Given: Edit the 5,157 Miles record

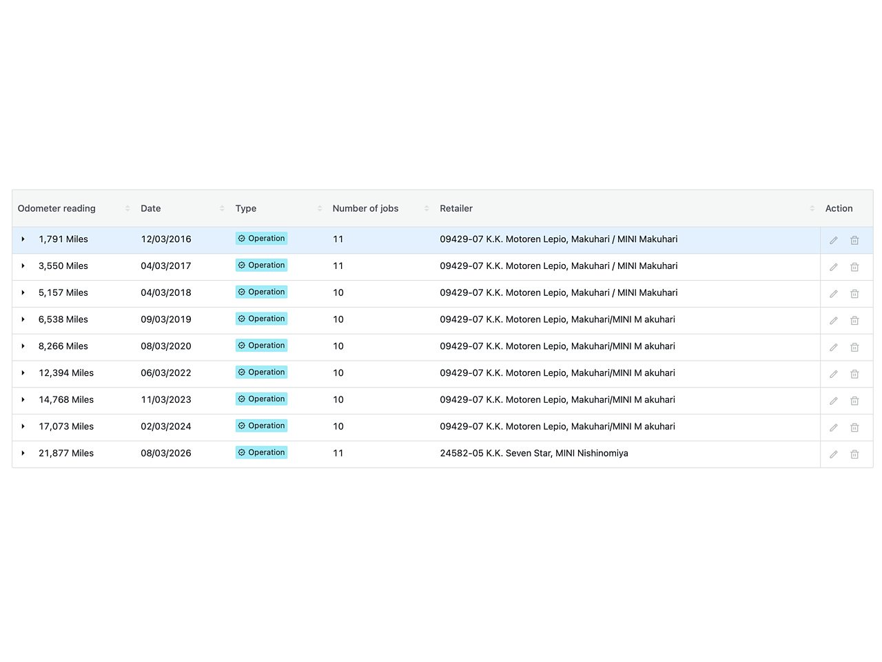Looking at the screenshot, I should [833, 294].
